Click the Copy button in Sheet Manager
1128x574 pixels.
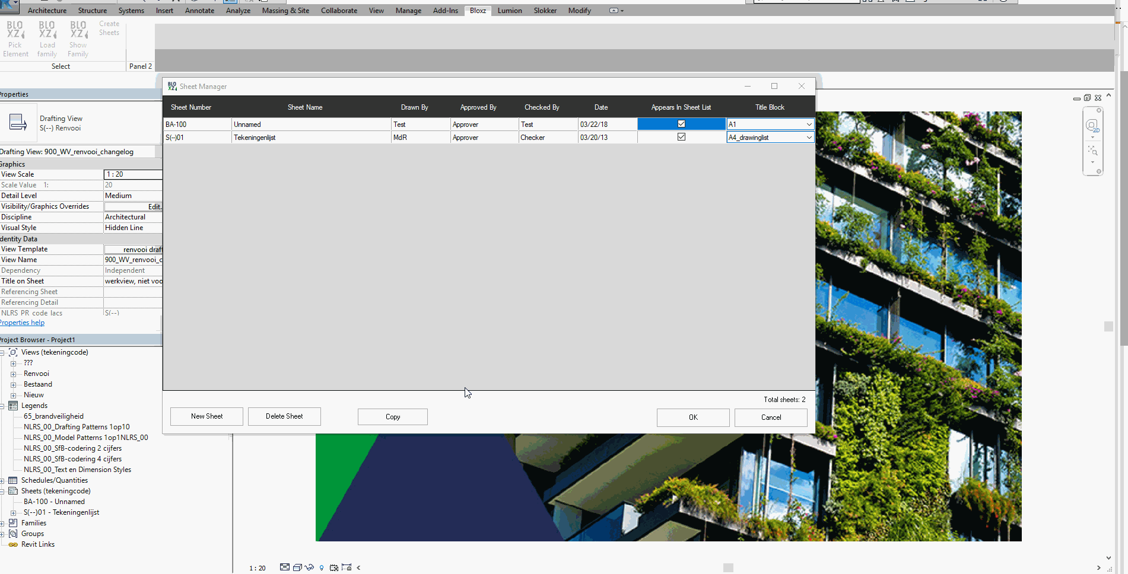393,417
